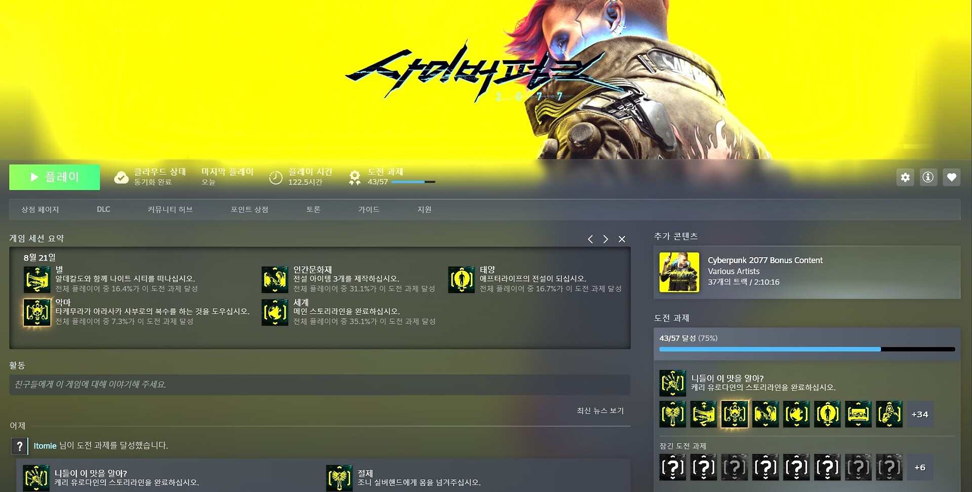Click the cloud sync status icon

[x=121, y=177]
